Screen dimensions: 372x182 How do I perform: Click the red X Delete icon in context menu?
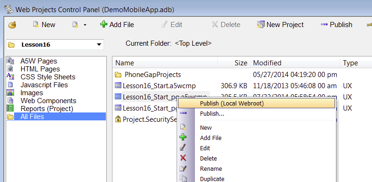183,158
